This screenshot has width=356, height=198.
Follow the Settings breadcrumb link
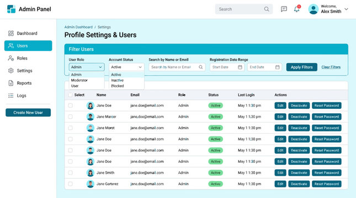pyautogui.click(x=104, y=27)
